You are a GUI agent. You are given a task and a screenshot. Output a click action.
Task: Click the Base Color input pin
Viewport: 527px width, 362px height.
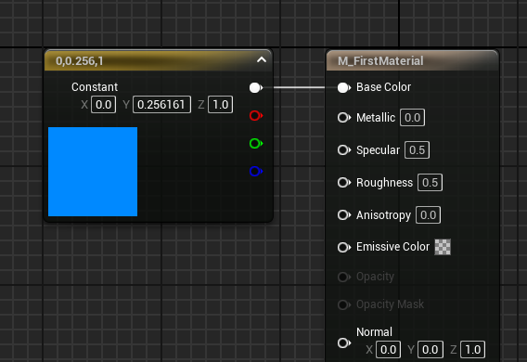tap(344, 88)
